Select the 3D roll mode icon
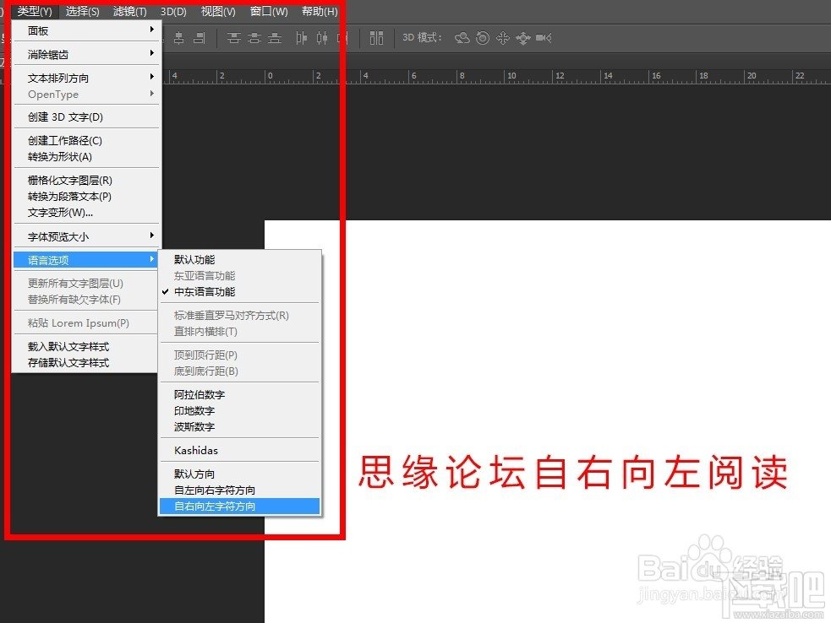The width and height of the screenshot is (831, 623). pyautogui.click(x=482, y=38)
